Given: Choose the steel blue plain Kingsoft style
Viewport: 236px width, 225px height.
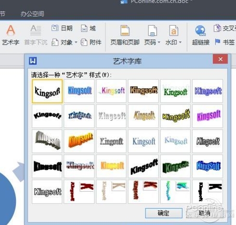Looking at the screenshot, I should pyautogui.click(x=144, y=141).
